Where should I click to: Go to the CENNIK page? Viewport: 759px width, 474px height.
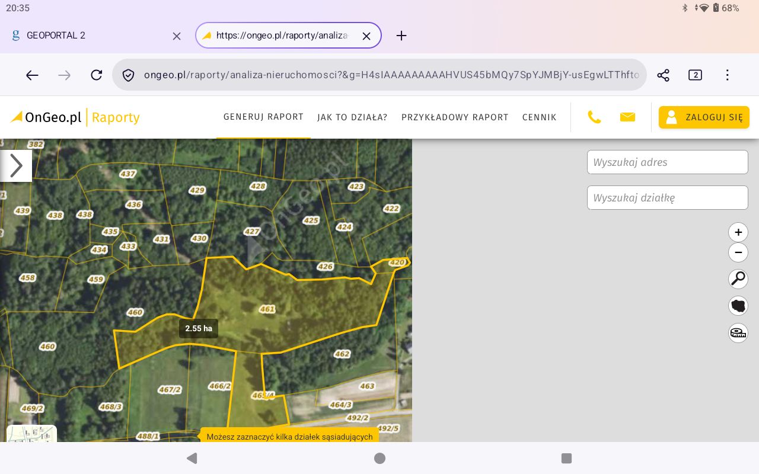tap(539, 117)
